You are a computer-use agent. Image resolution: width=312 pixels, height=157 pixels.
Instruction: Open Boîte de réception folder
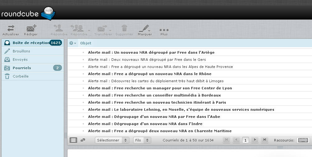33,43
